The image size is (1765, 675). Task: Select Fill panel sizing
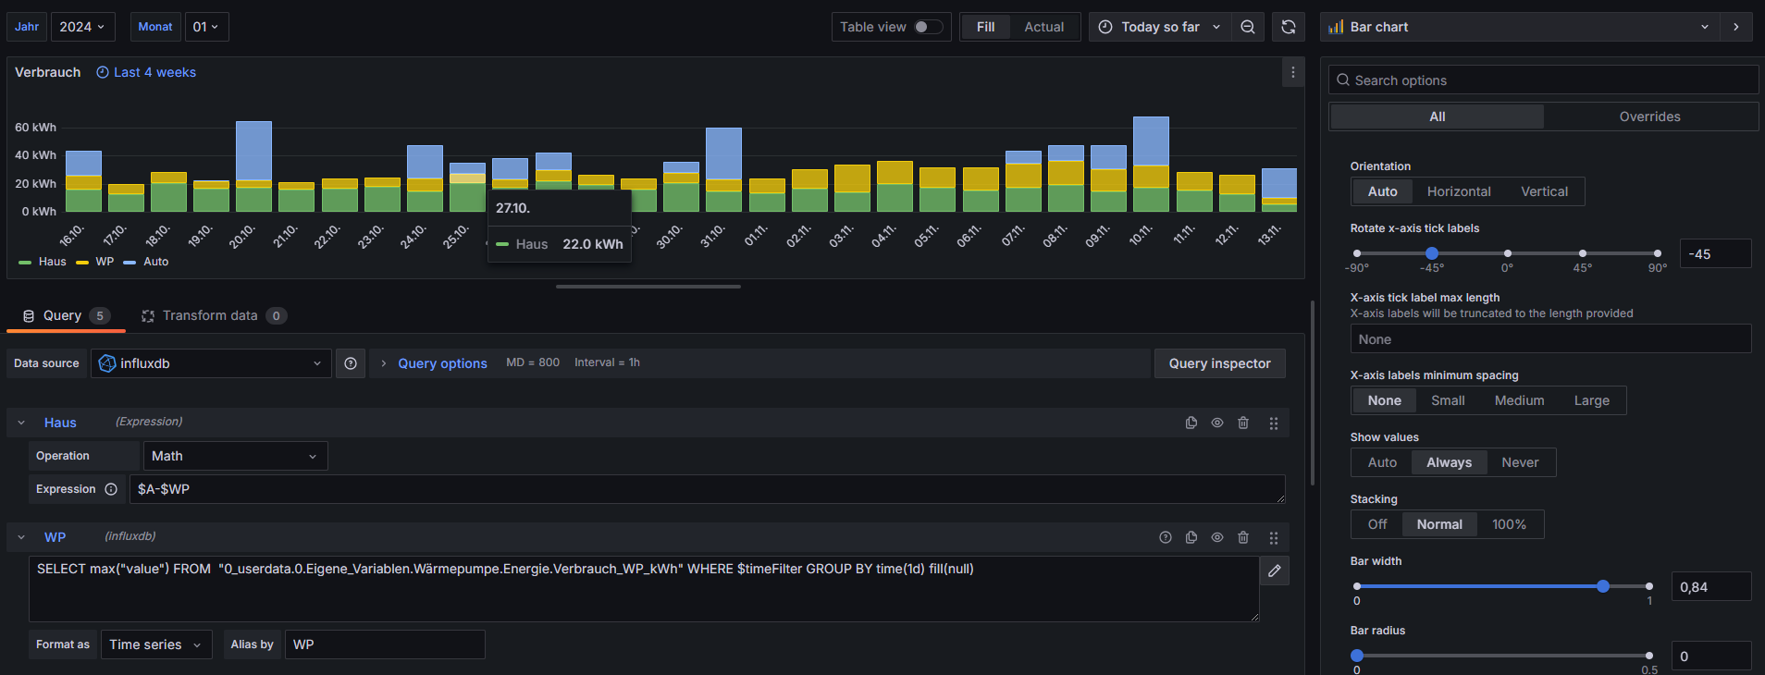pos(985,27)
